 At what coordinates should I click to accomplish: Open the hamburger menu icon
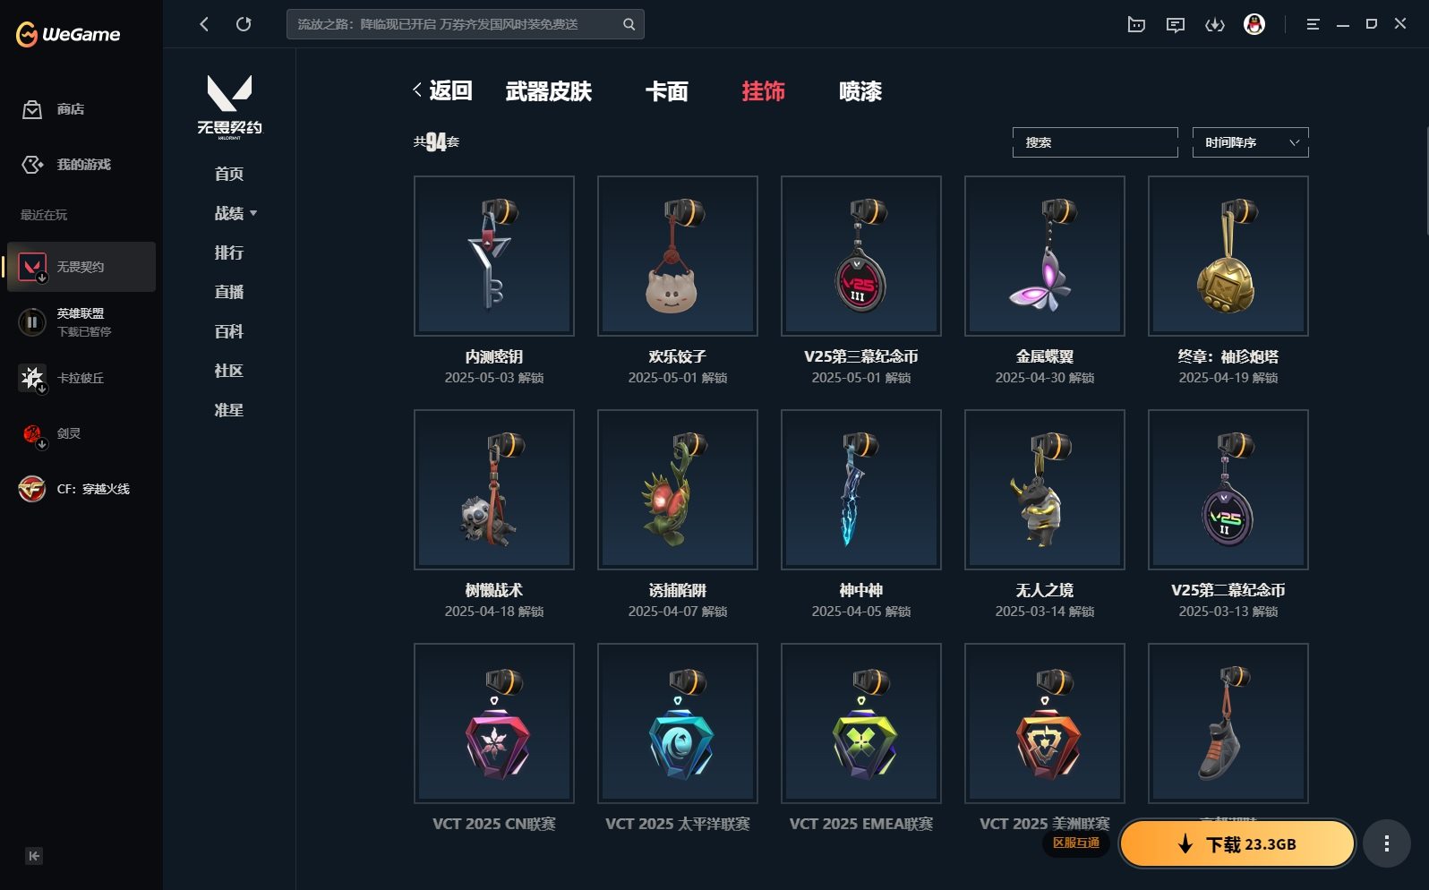click(x=1313, y=24)
